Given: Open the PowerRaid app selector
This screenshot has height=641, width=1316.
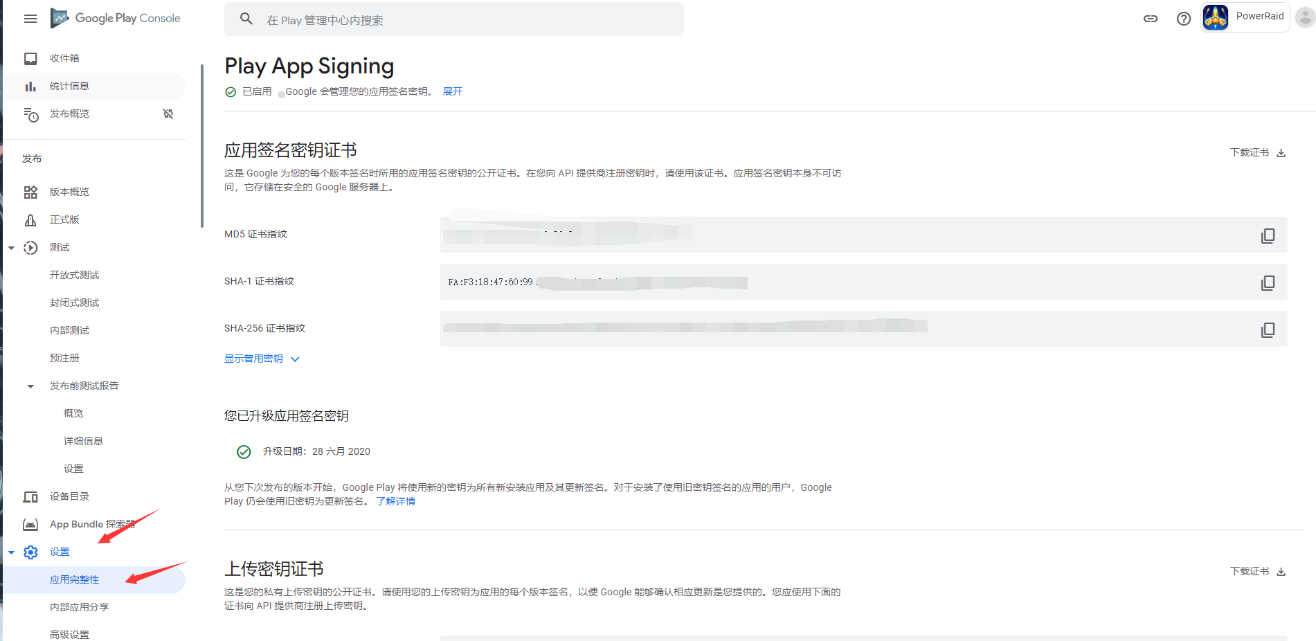Looking at the screenshot, I should coord(1245,17).
